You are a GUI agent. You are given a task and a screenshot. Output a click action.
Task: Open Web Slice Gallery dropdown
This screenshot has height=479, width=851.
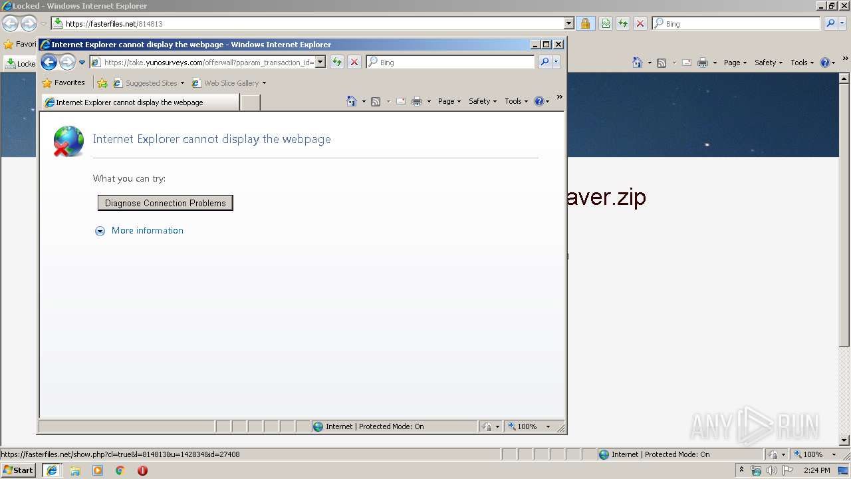coord(229,83)
